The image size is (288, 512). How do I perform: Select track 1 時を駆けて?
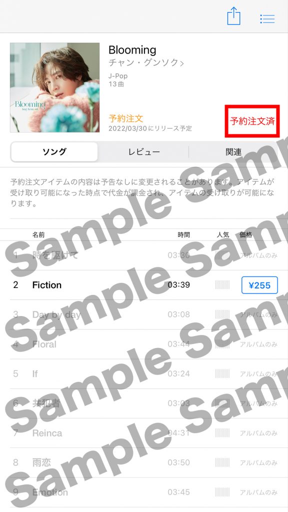tap(144, 255)
